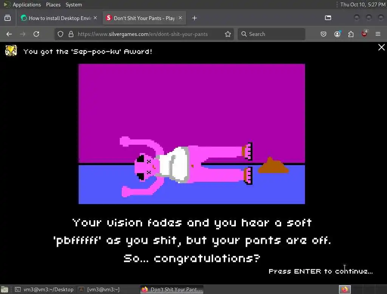387x294 pixels.
Task: Switch to Don't Shit Your Pant... Firefox taskbar item
Action: click(172, 289)
